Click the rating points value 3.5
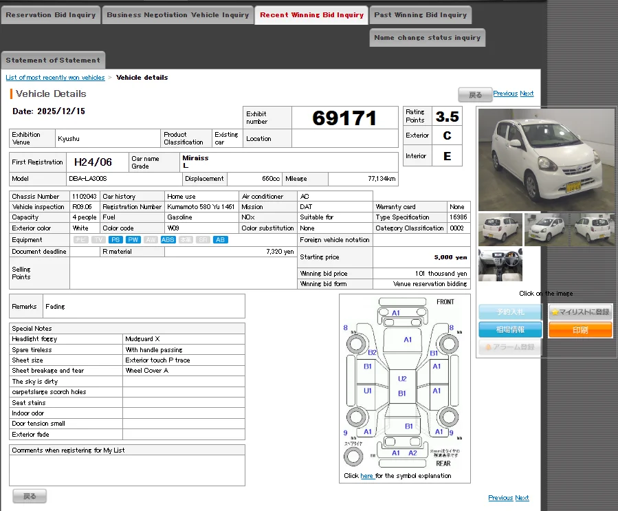This screenshot has height=511, width=618. [447, 117]
